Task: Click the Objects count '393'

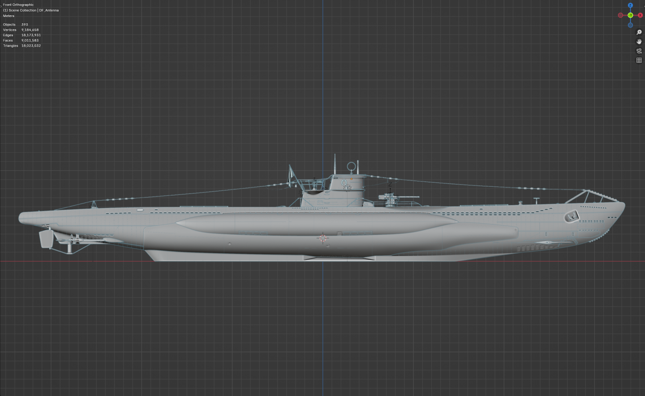Action: [25, 25]
